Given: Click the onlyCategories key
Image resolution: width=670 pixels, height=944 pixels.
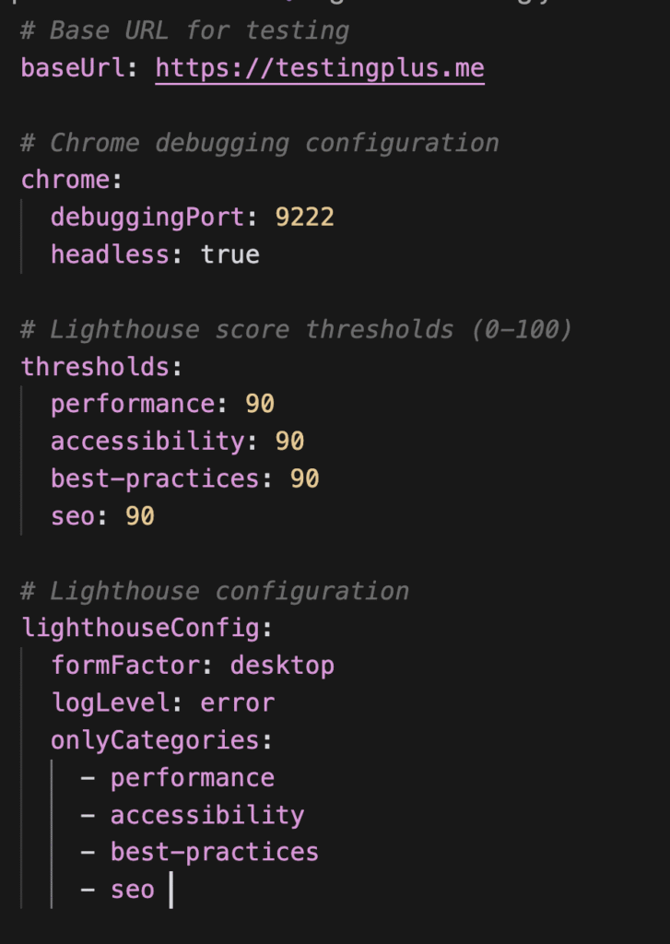Looking at the screenshot, I should pos(155,740).
